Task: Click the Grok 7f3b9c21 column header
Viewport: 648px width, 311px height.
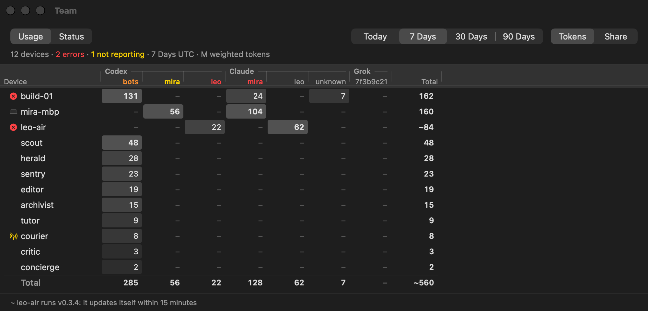Action: (x=371, y=82)
